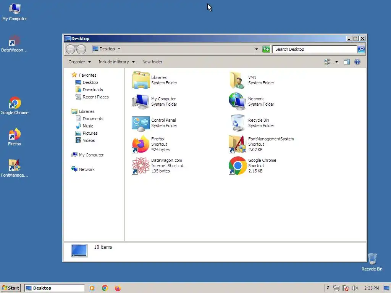Open Explorer help via question mark icon
The height and width of the screenshot is (293, 391).
357,62
